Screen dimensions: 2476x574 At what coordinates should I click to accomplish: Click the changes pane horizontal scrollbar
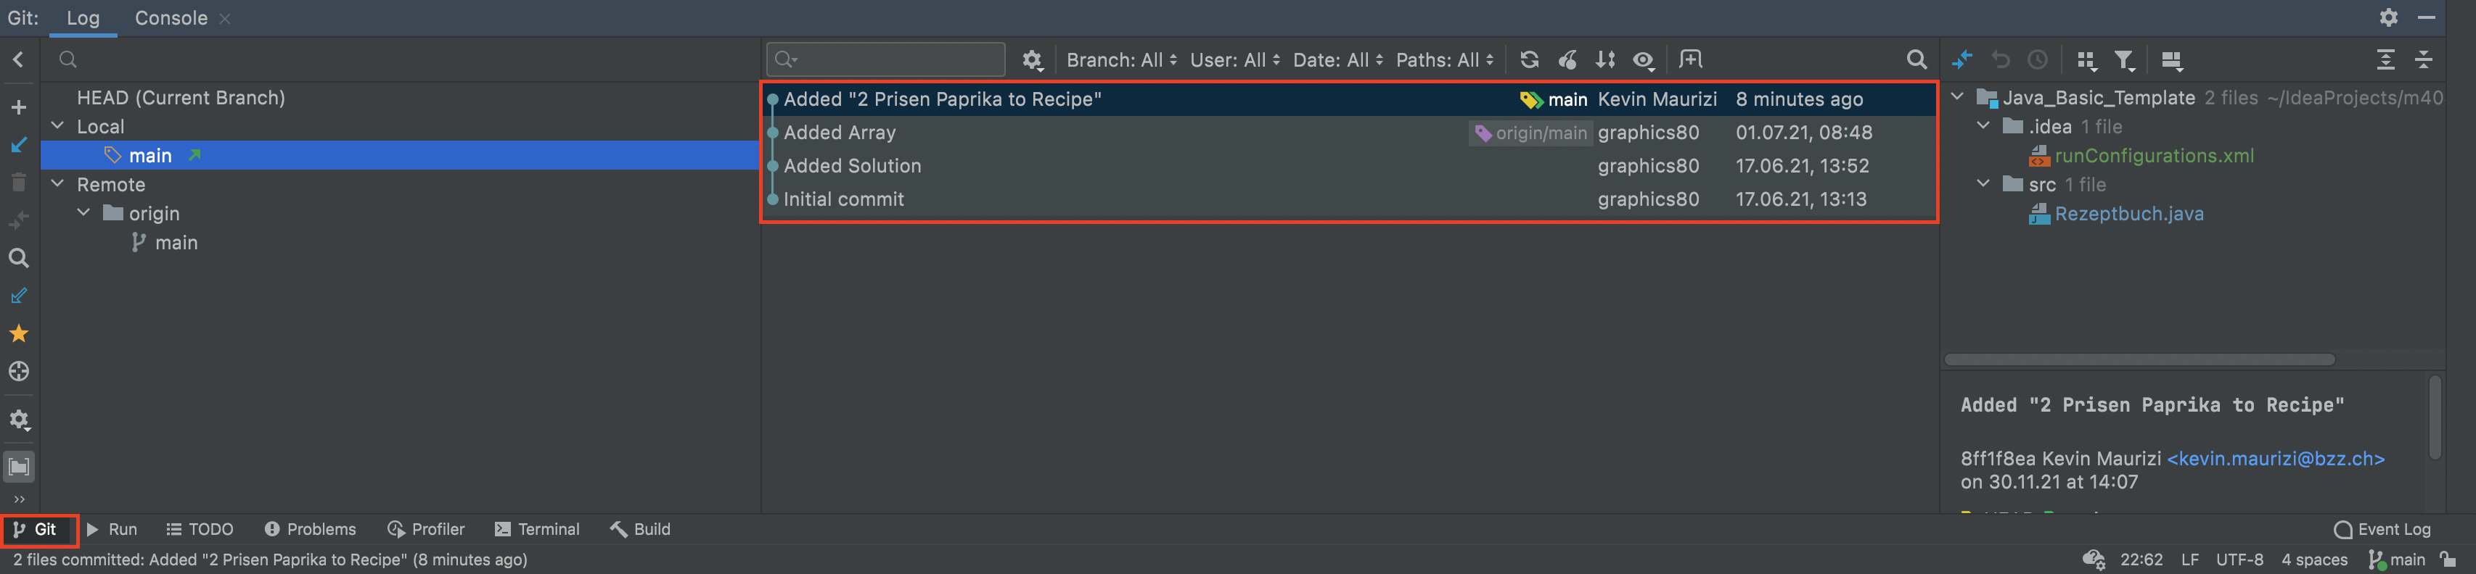[2139, 359]
